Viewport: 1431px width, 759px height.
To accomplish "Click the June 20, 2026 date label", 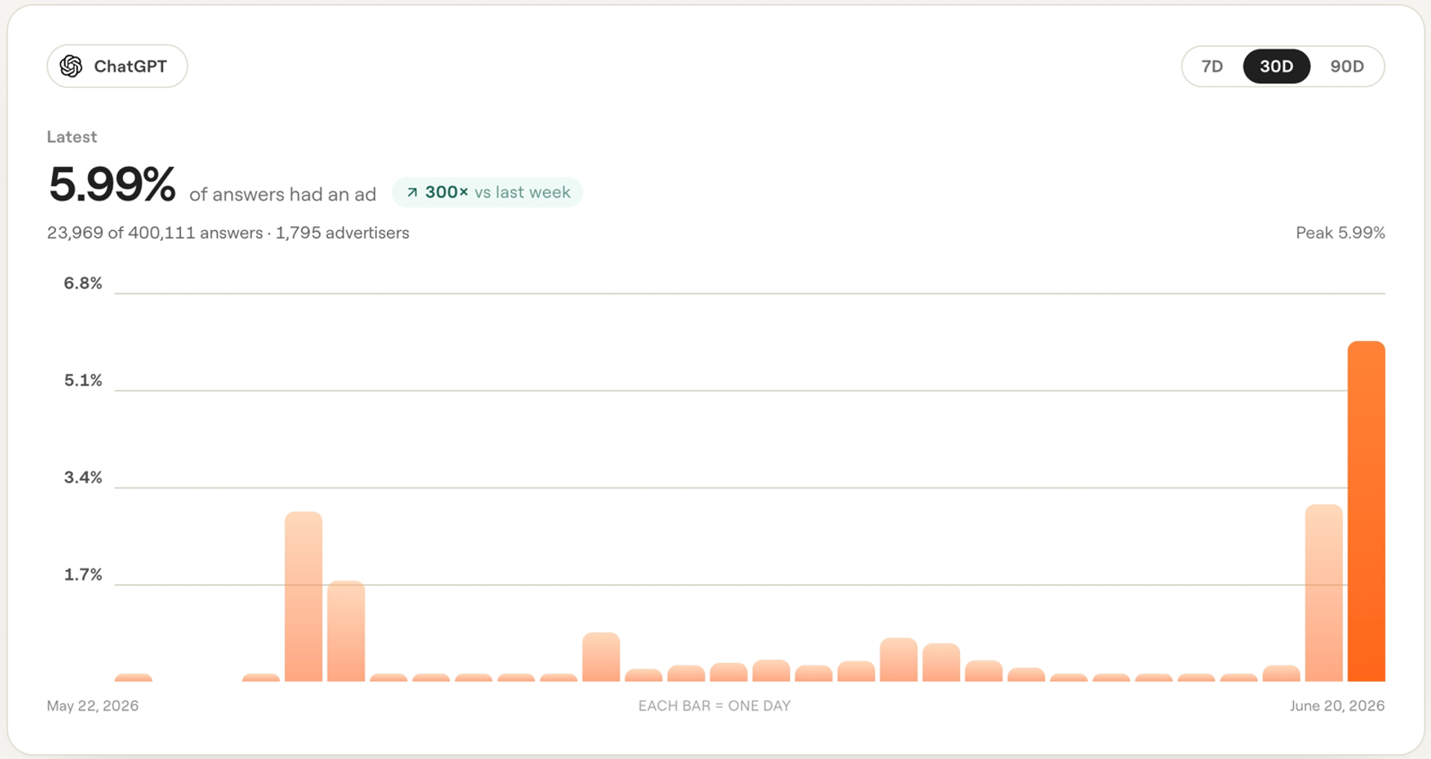I will click(1337, 706).
